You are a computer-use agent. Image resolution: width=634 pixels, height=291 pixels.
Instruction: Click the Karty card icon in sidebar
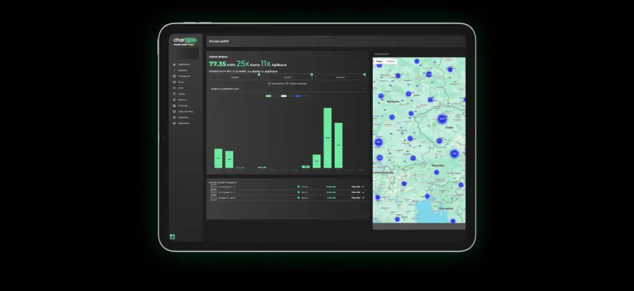pyautogui.click(x=174, y=82)
